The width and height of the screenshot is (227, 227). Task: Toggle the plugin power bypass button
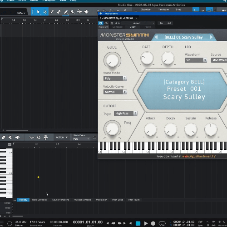(x=101, y=23)
